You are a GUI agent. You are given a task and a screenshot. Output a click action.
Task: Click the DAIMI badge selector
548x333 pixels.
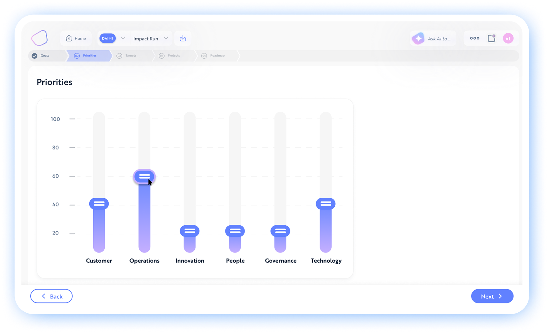pyautogui.click(x=107, y=38)
